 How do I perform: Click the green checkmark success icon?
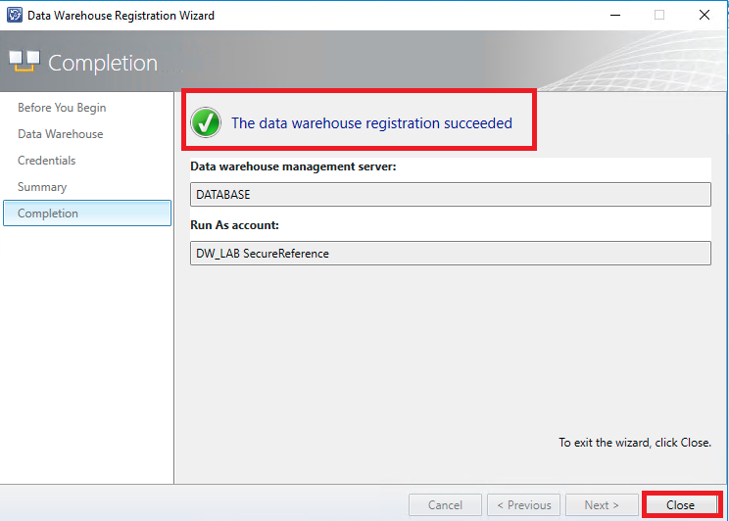205,122
